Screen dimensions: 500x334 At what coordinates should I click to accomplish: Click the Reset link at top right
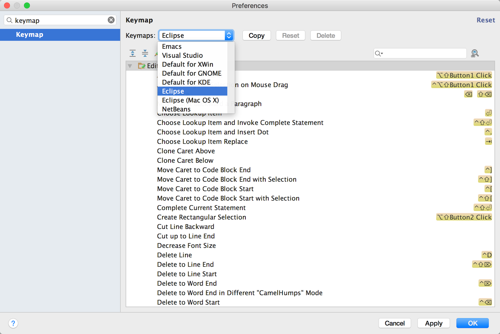click(486, 20)
